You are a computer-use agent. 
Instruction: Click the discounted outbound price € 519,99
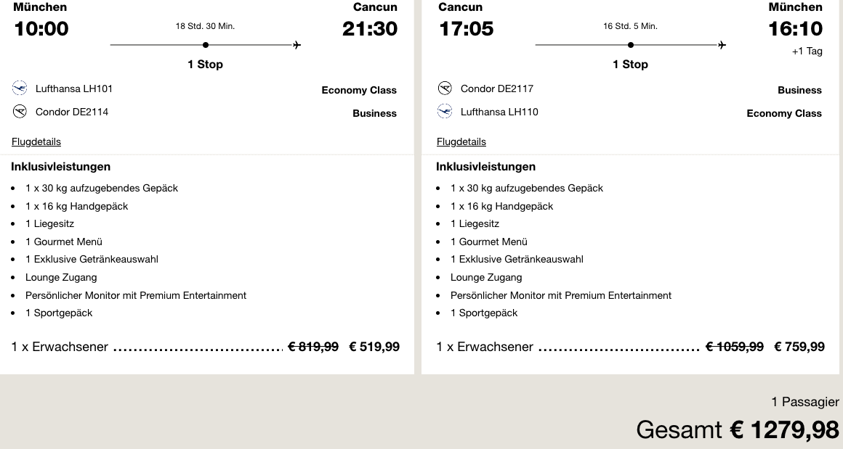374,347
